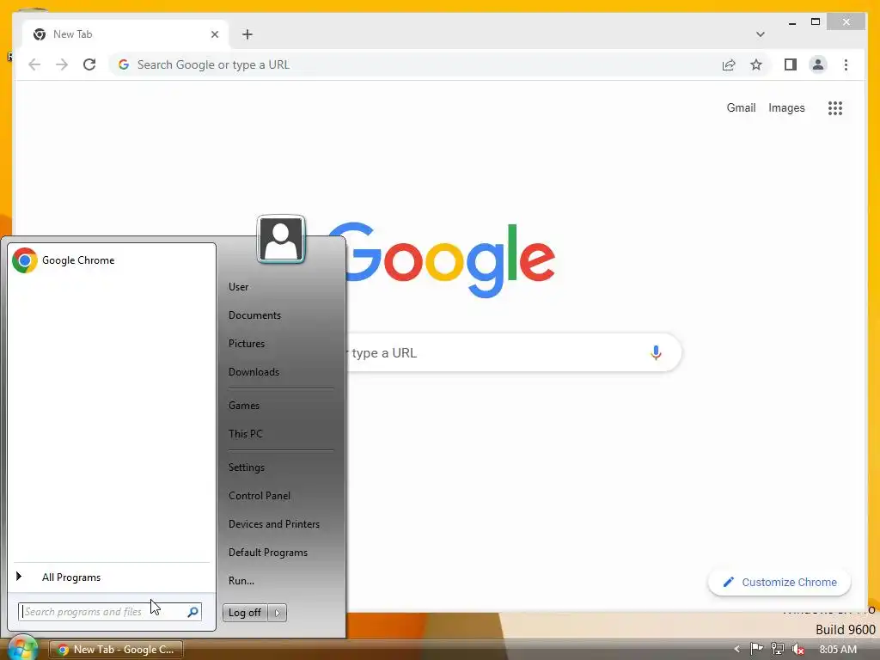The width and height of the screenshot is (880, 660).
Task: Show hidden tray icons arrow
Action: [x=736, y=650]
